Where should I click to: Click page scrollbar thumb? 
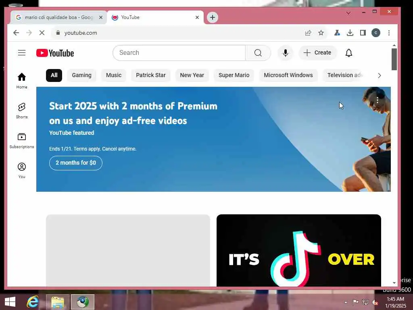click(394, 59)
